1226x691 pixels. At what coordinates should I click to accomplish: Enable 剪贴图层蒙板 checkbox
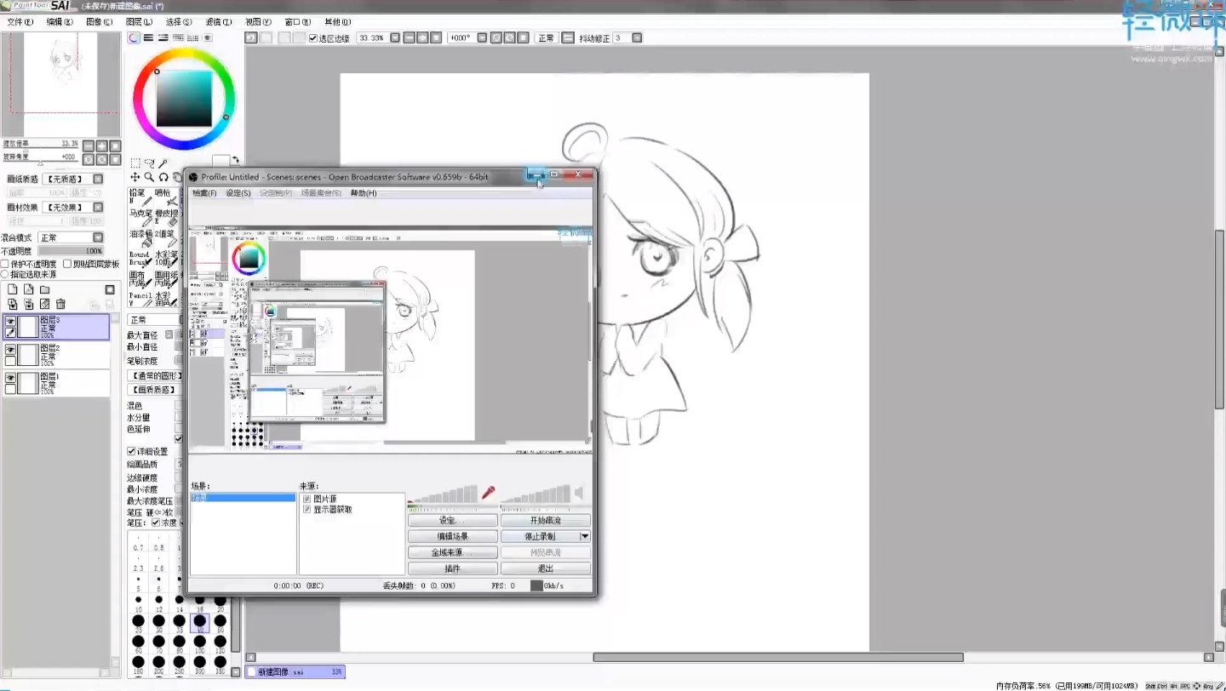click(x=67, y=264)
